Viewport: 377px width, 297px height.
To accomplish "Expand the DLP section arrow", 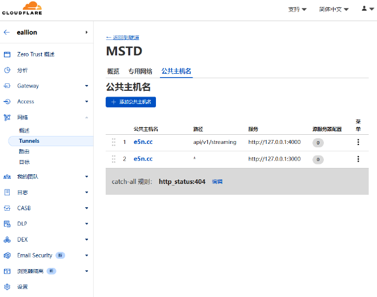I will point(87,224).
